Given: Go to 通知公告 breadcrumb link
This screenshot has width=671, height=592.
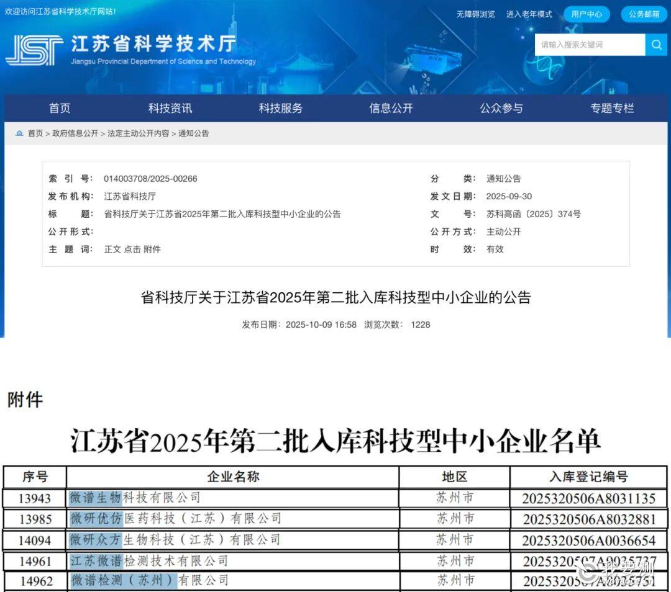Looking at the screenshot, I should point(193,133).
